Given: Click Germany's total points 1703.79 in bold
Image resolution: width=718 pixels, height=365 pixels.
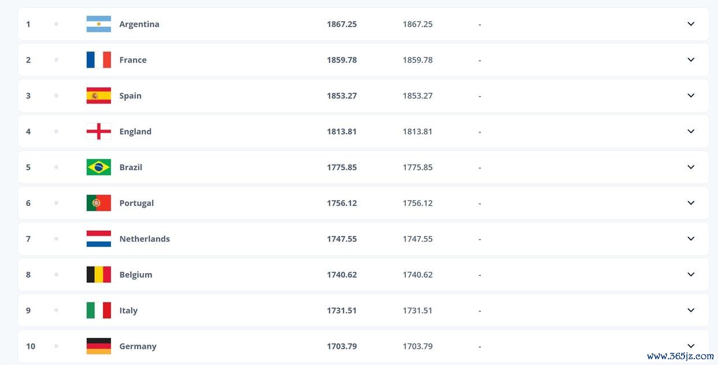Looking at the screenshot, I should coord(342,346).
